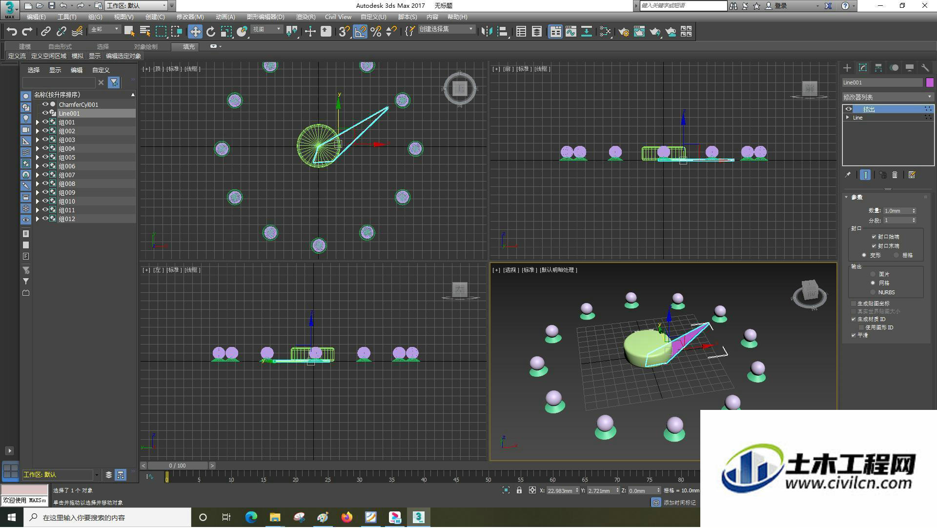Activate the Select and Rotate tool
Screen dimensions: 937x528
(x=211, y=32)
